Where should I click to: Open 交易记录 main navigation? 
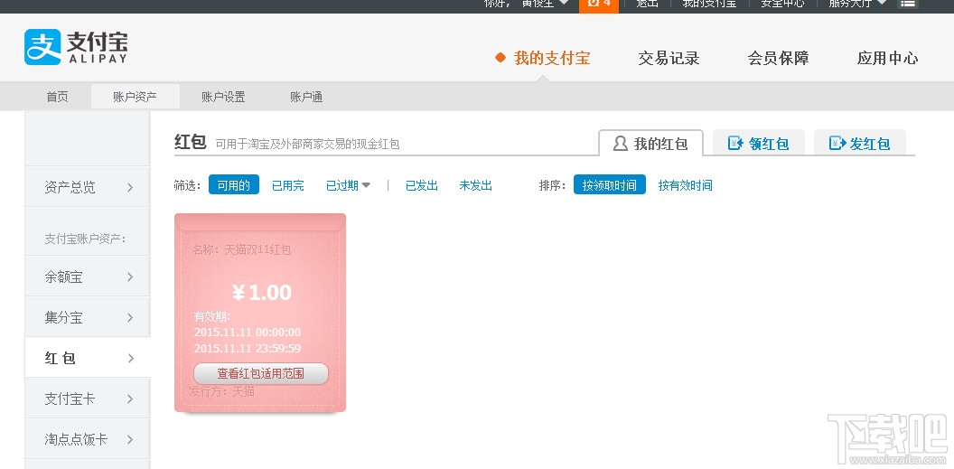coord(669,59)
